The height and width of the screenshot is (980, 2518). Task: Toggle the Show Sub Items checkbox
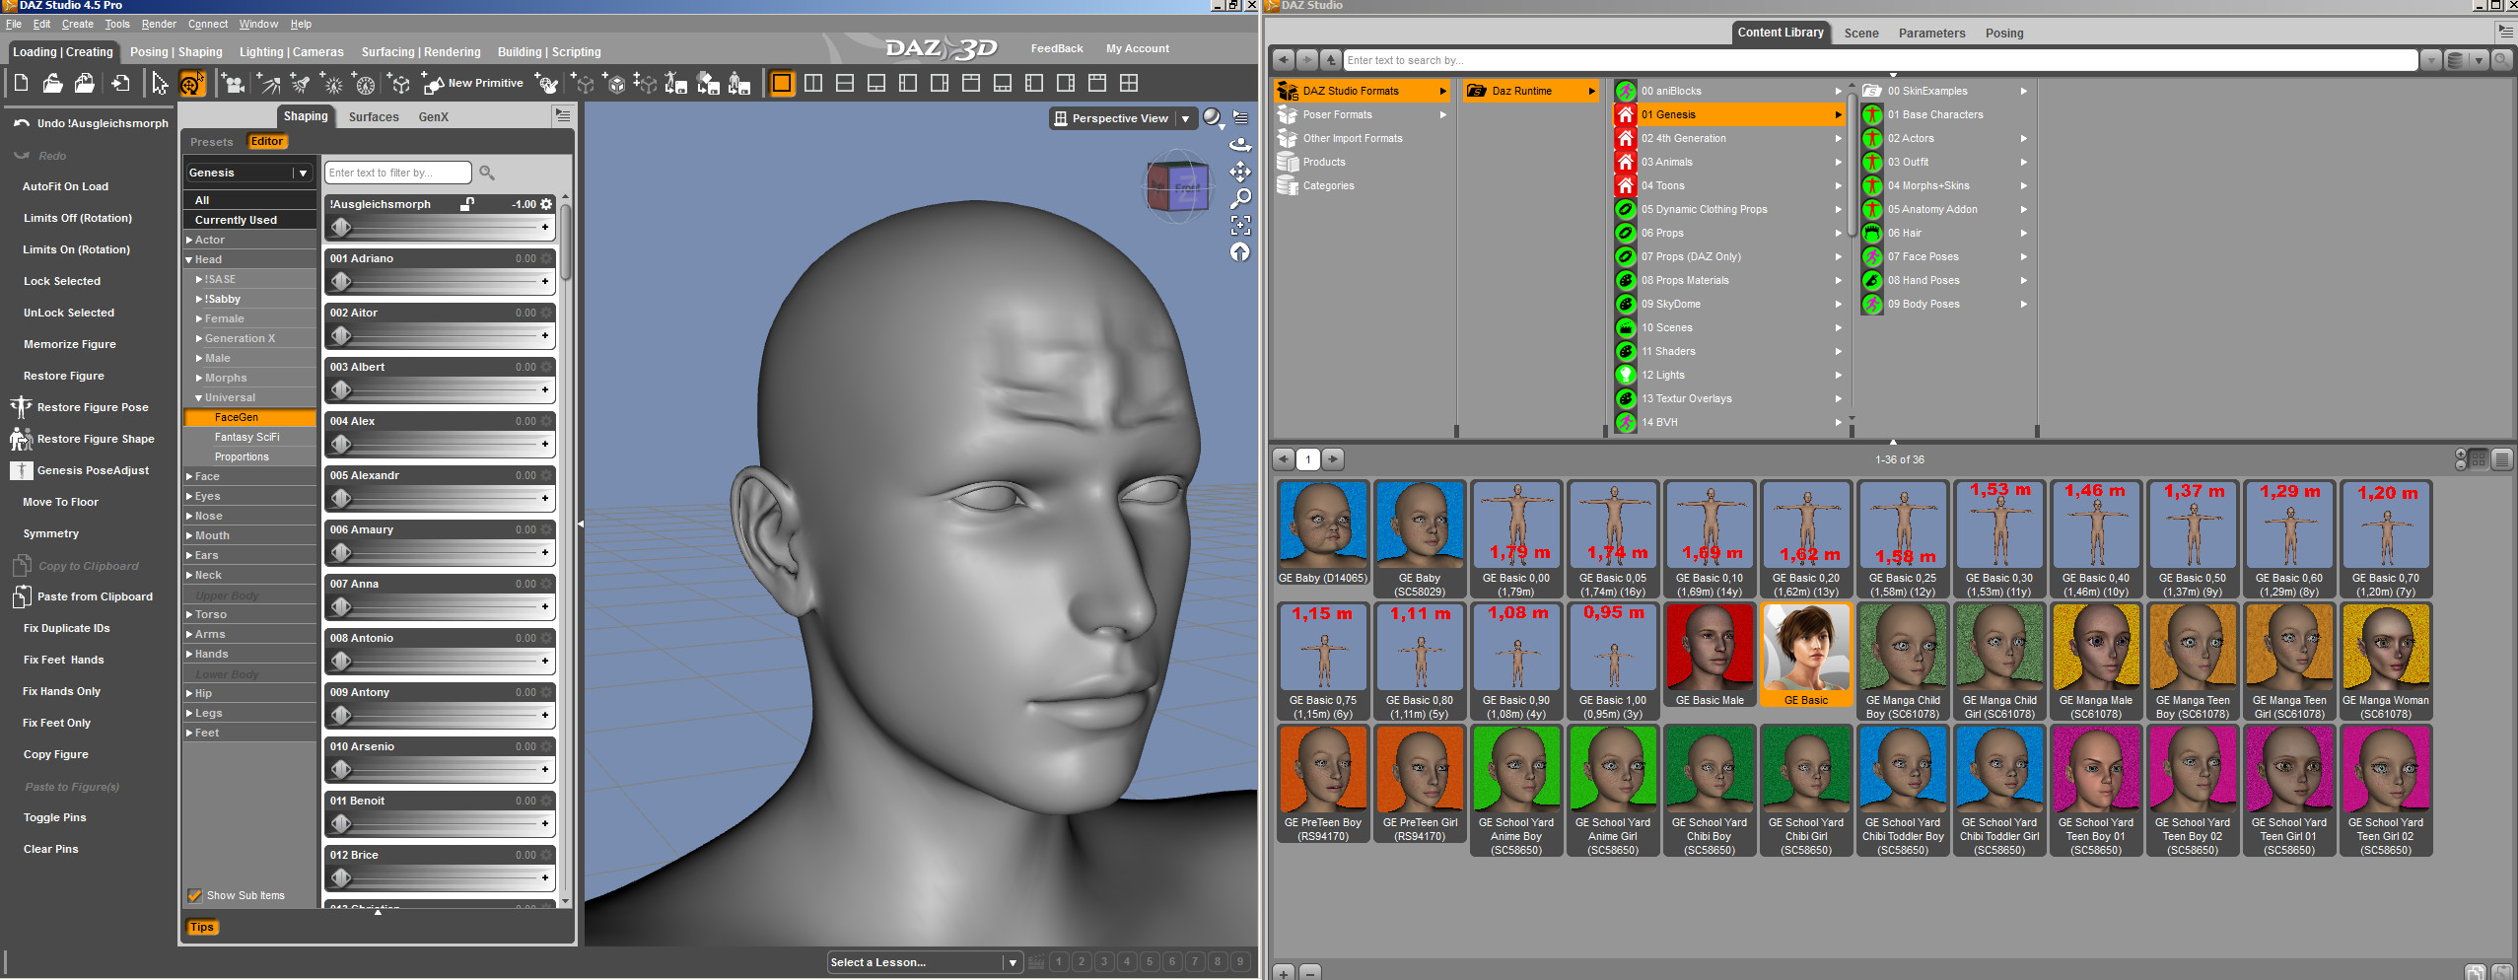tap(195, 895)
